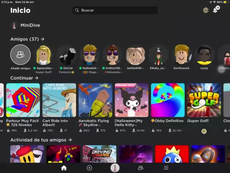Launch Cart Ride Into Albert game

(59, 100)
